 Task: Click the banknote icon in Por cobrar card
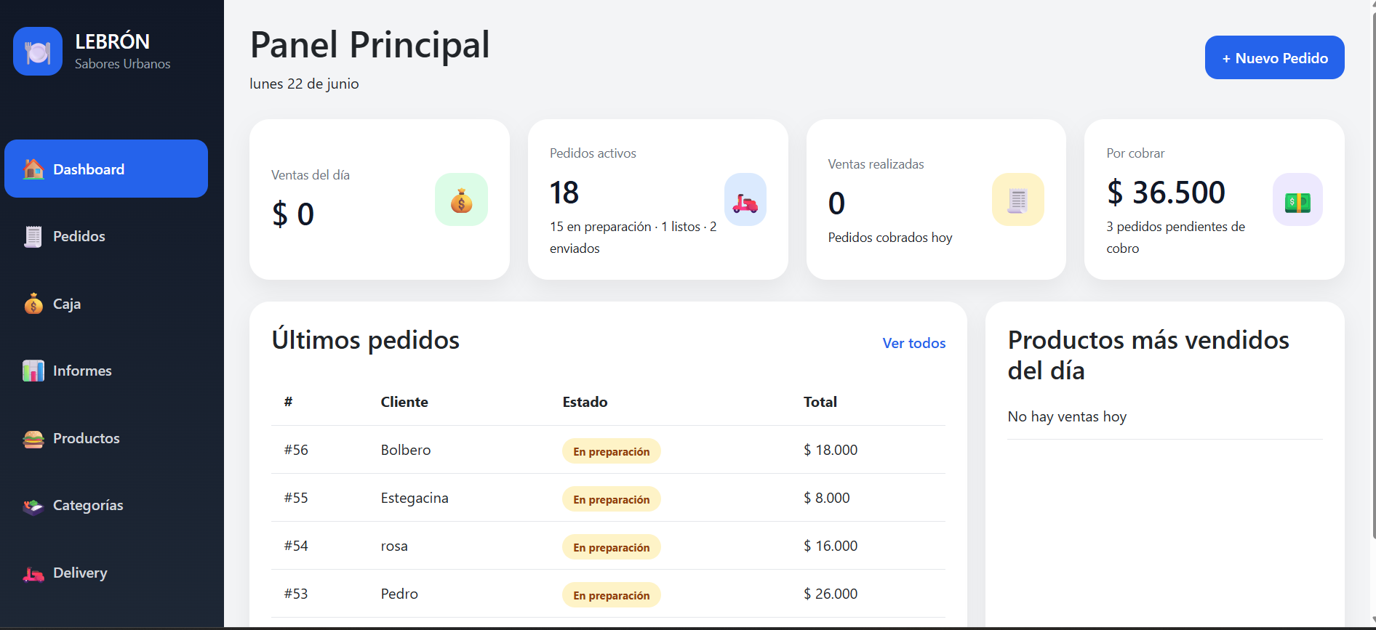1297,200
